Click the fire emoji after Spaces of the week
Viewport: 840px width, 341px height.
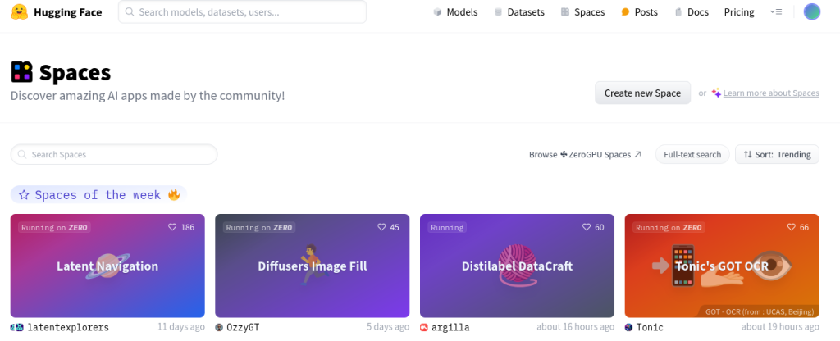[174, 194]
